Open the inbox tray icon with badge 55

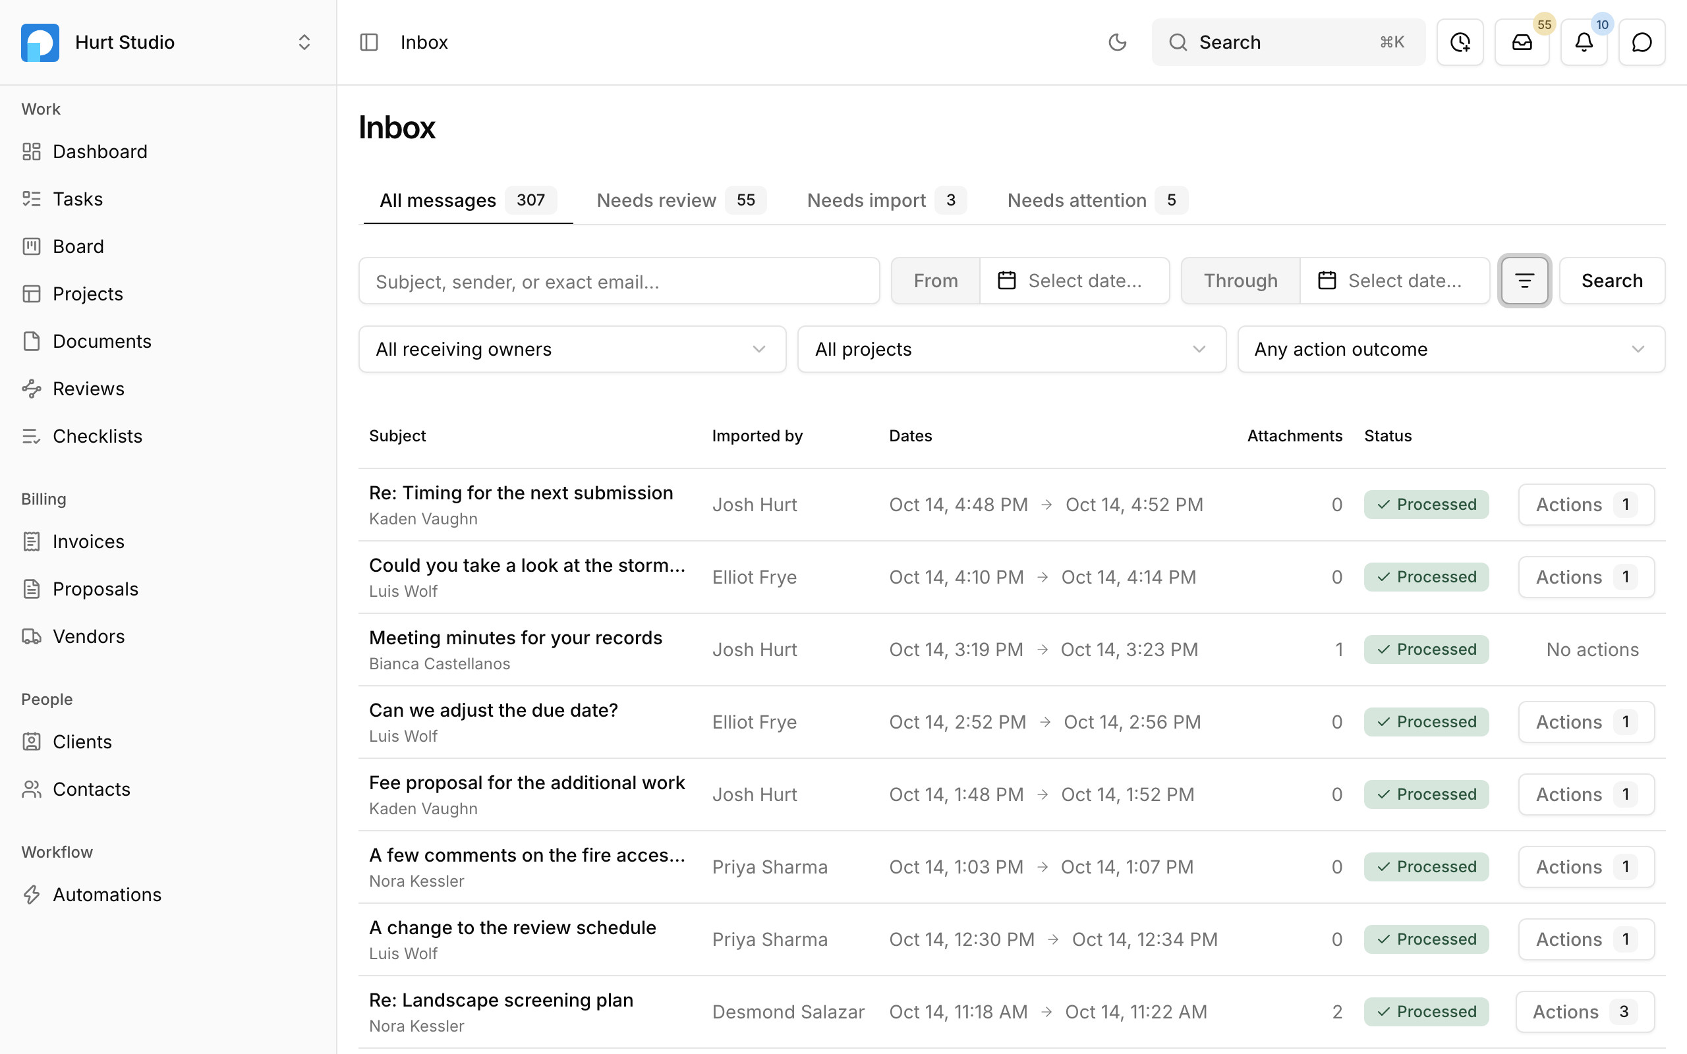1522,43
